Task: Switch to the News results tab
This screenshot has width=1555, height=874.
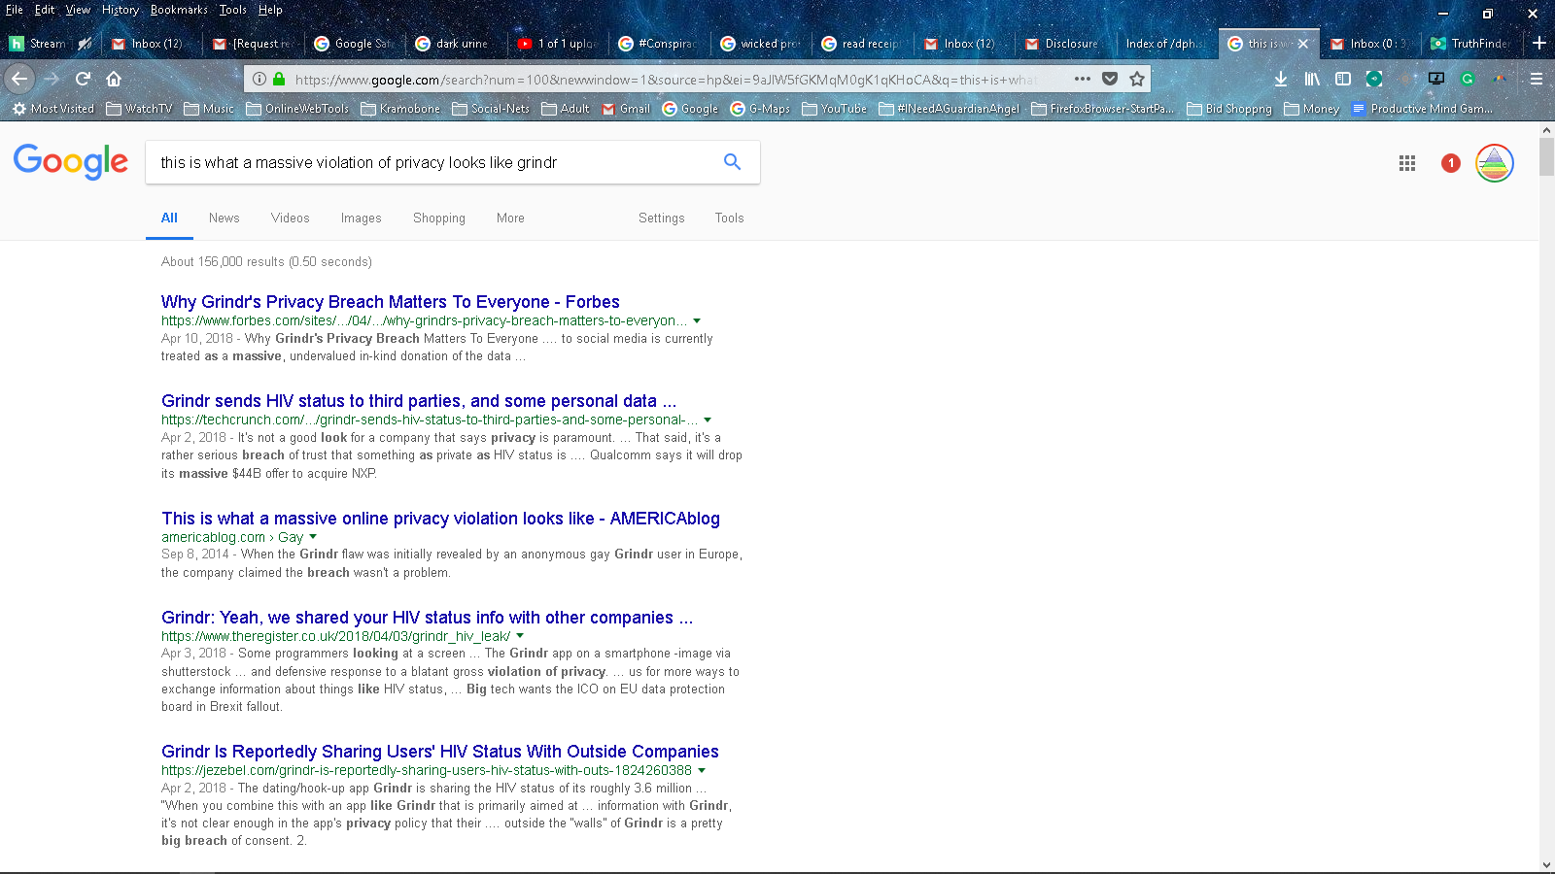Action: tap(224, 218)
